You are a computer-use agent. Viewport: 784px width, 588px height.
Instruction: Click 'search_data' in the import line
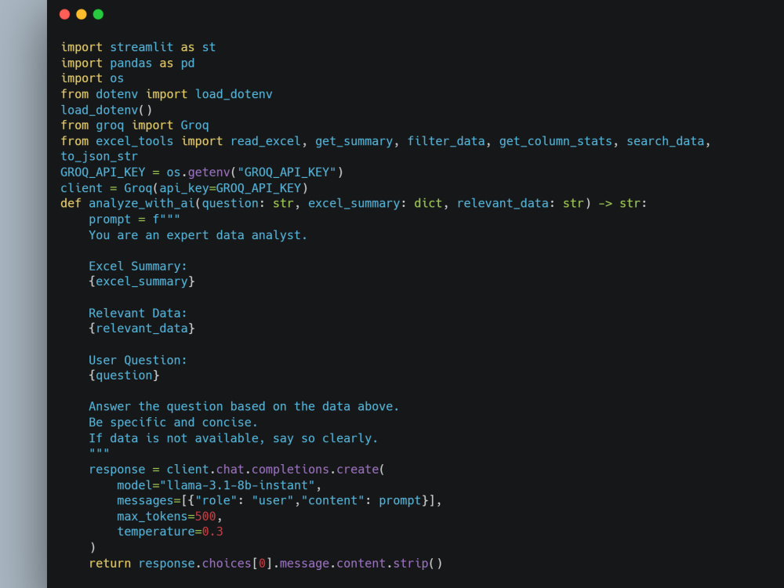[666, 141]
